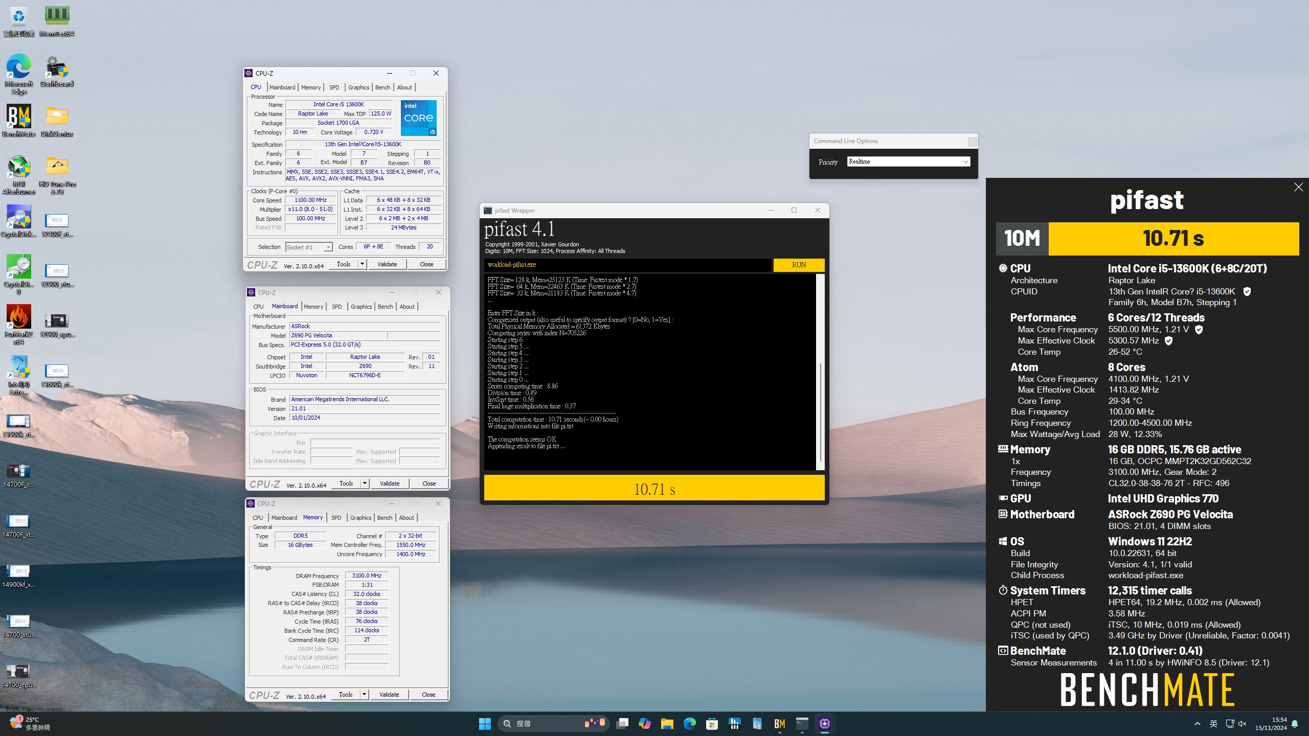This screenshot has width=1309, height=736.
Task: Launch CrystalDiskMark 8 shortcut
Action: pyautogui.click(x=18, y=274)
